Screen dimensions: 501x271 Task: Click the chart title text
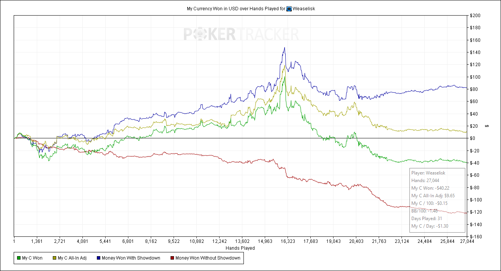[251, 8]
